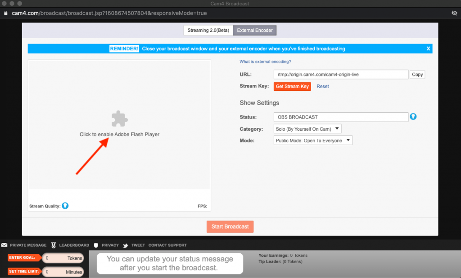Click the Reset stream key link
Image resolution: width=461 pixels, height=278 pixels.
pyautogui.click(x=322, y=86)
